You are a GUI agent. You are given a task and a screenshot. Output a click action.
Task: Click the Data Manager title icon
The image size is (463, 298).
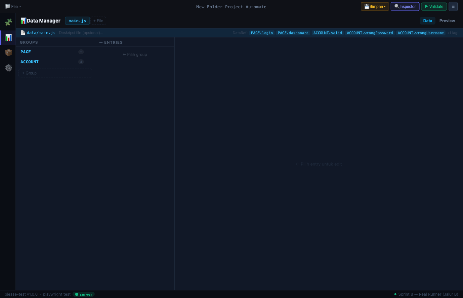(x=23, y=21)
